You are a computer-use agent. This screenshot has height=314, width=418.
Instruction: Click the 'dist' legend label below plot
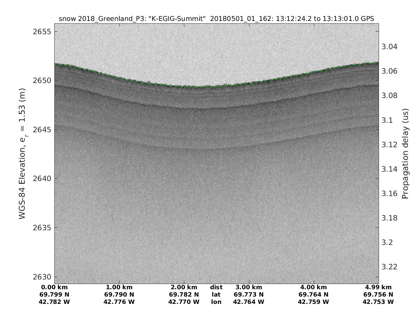[216, 287]
